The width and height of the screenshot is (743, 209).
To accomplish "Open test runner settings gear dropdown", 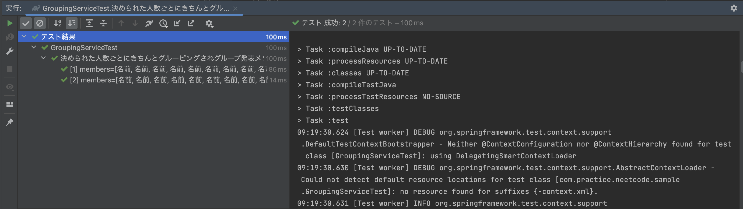I will pyautogui.click(x=209, y=23).
